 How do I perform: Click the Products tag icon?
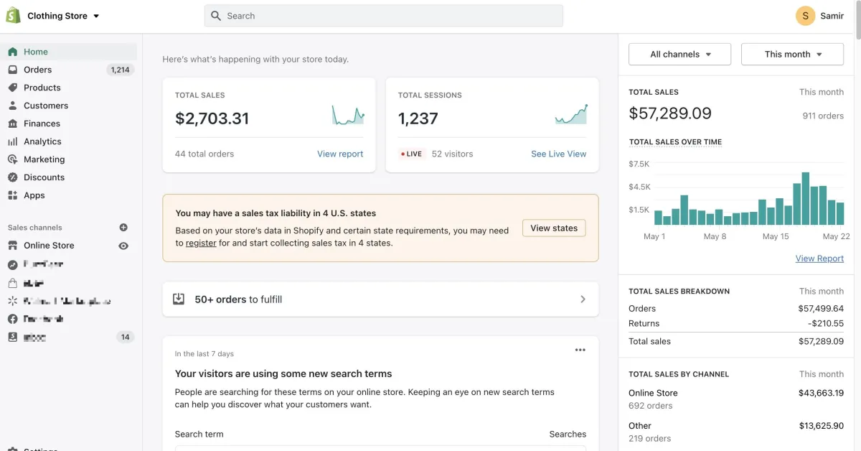(x=12, y=88)
